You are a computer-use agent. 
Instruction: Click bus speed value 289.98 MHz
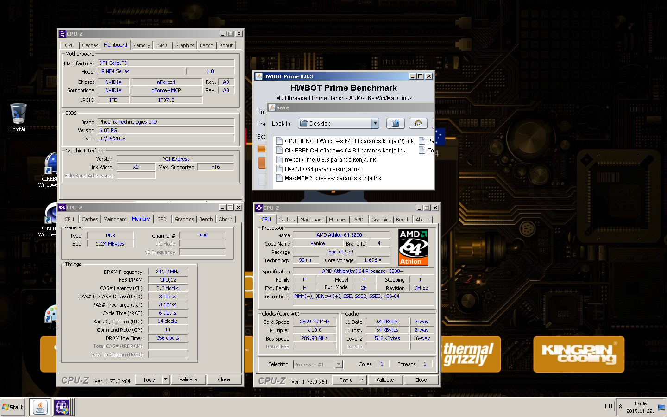(x=315, y=338)
